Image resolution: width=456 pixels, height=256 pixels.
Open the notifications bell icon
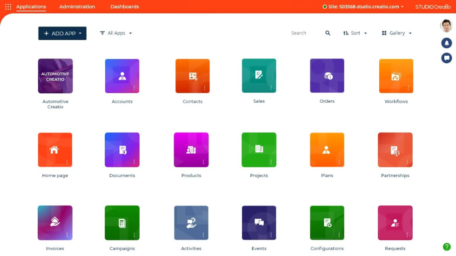point(446,43)
